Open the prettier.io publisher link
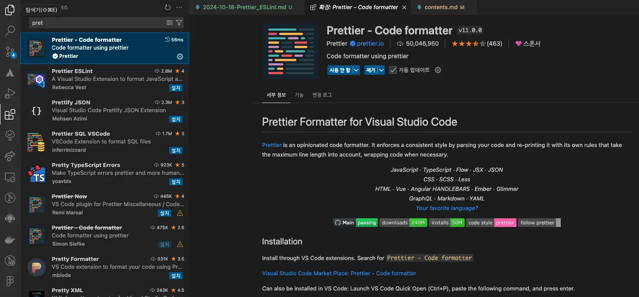Image resolution: width=639 pixels, height=297 pixels. [x=370, y=43]
